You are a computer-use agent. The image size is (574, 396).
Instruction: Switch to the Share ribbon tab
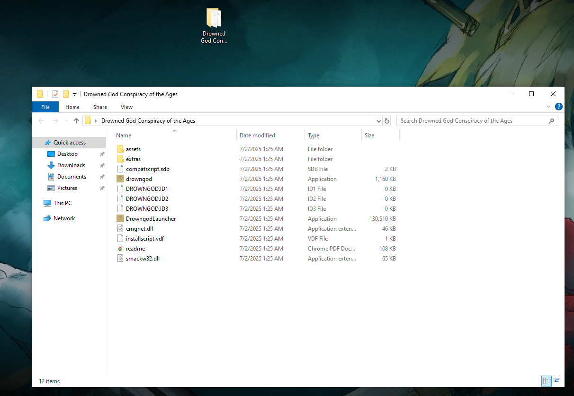pyautogui.click(x=100, y=107)
